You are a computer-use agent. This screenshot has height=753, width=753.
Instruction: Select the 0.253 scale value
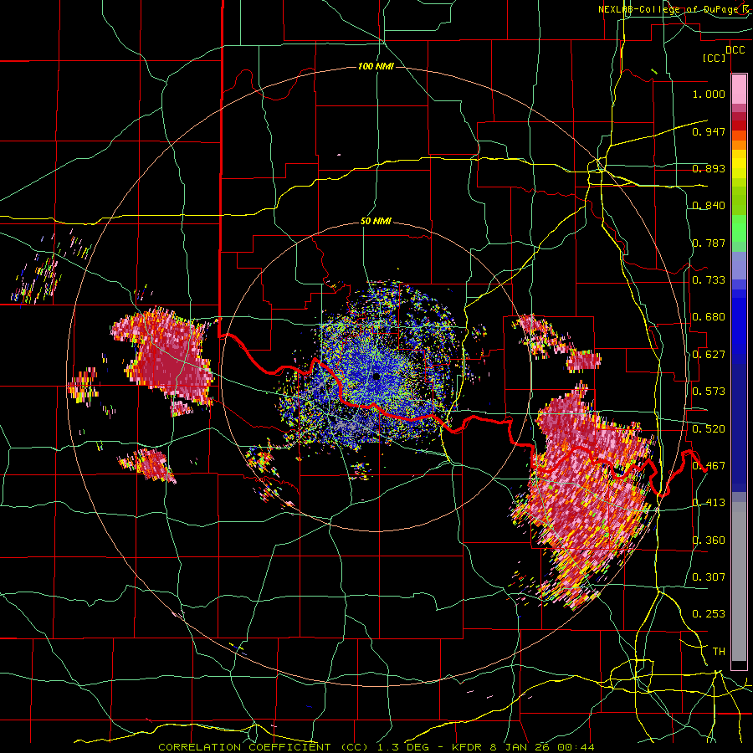709,614
